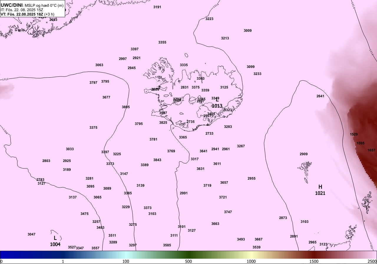Click the height value 3281

pos(90,178)
